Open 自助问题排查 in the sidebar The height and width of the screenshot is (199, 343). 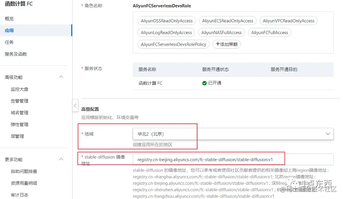pos(24,171)
